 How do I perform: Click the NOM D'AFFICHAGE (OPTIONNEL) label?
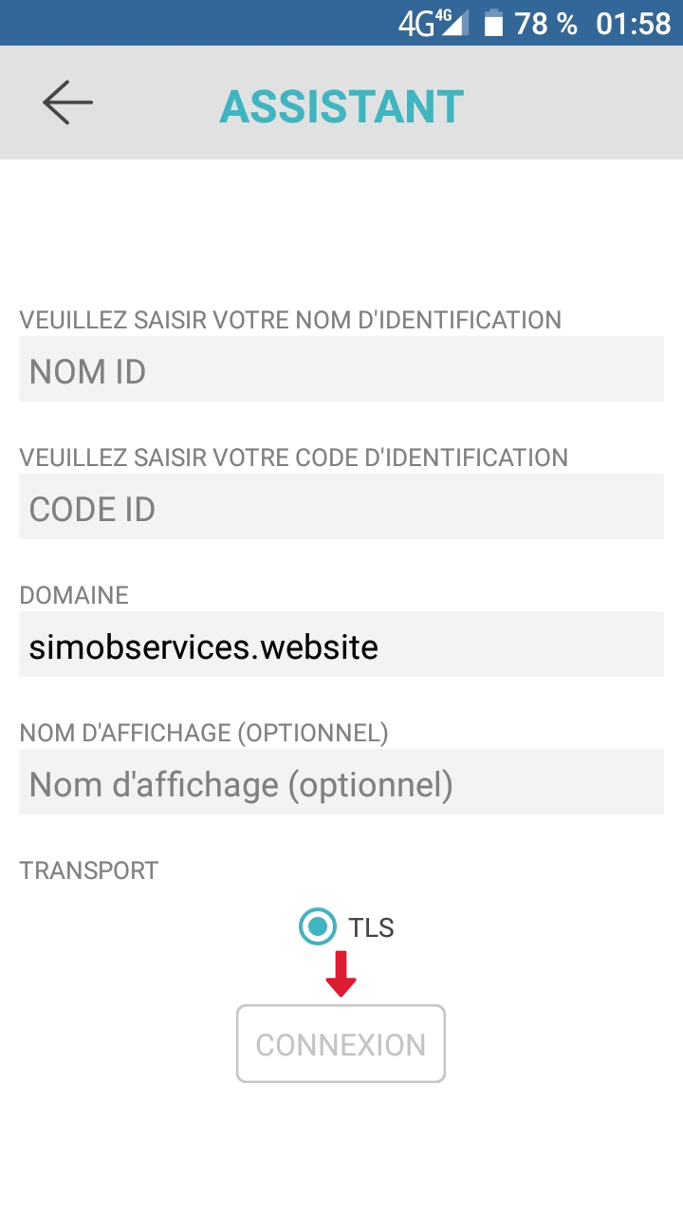tap(204, 733)
